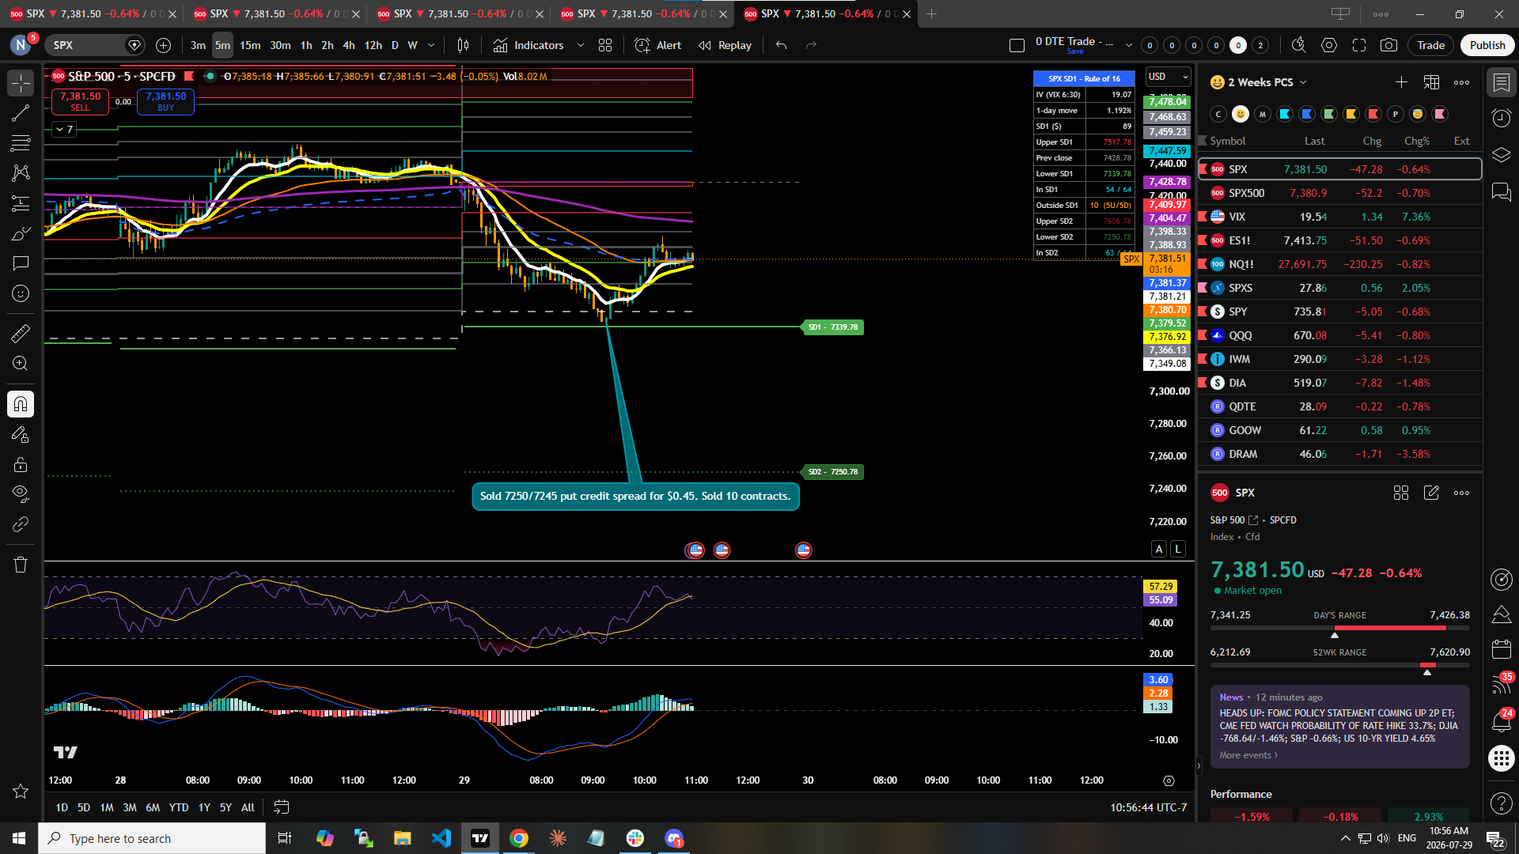This screenshot has height=854, width=1519.
Task: Take a chart snapshot with camera icon
Action: pyautogui.click(x=1388, y=45)
